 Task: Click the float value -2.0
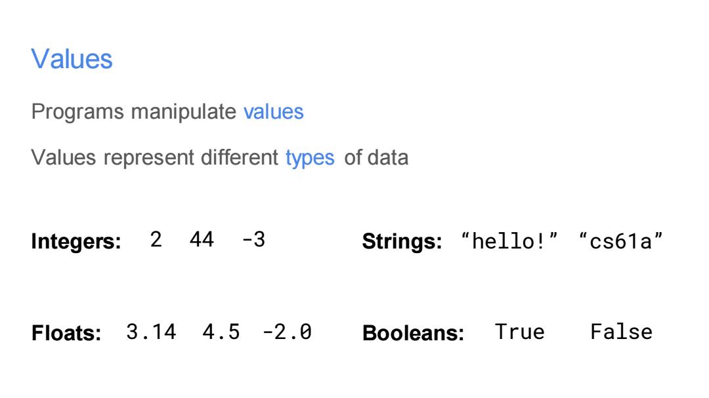click(287, 332)
